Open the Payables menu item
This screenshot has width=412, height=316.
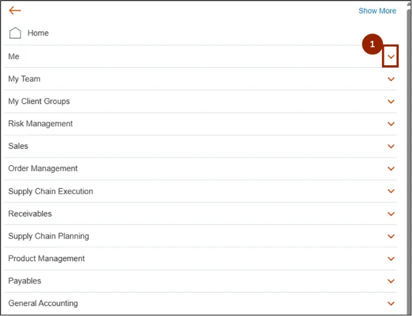click(x=25, y=281)
